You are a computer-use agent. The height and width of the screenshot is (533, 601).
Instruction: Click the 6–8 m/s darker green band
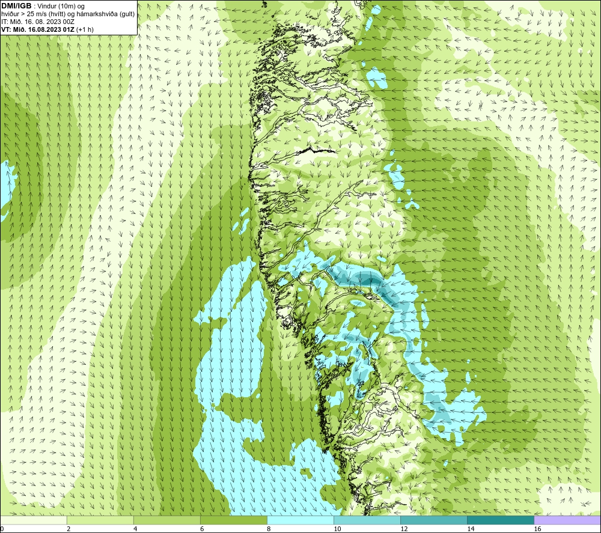[x=233, y=520]
